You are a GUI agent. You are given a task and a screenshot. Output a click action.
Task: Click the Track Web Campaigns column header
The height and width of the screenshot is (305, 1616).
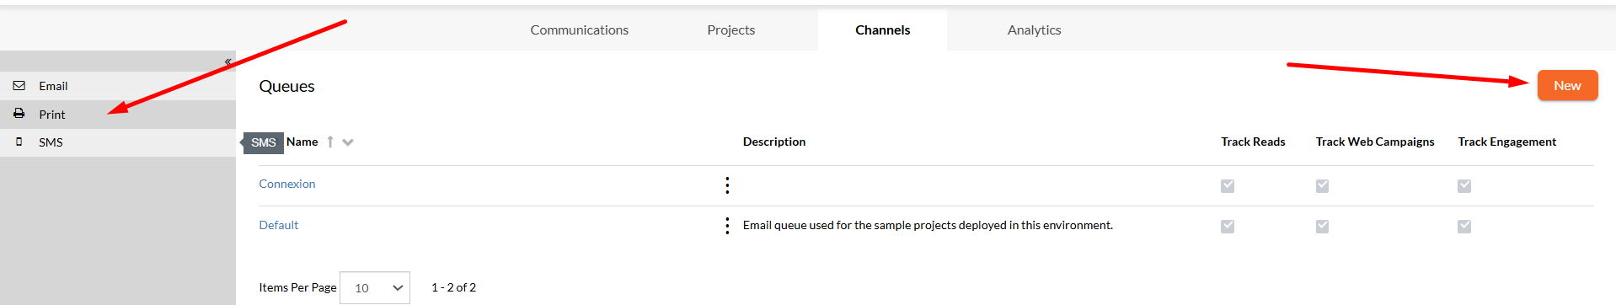1375,142
